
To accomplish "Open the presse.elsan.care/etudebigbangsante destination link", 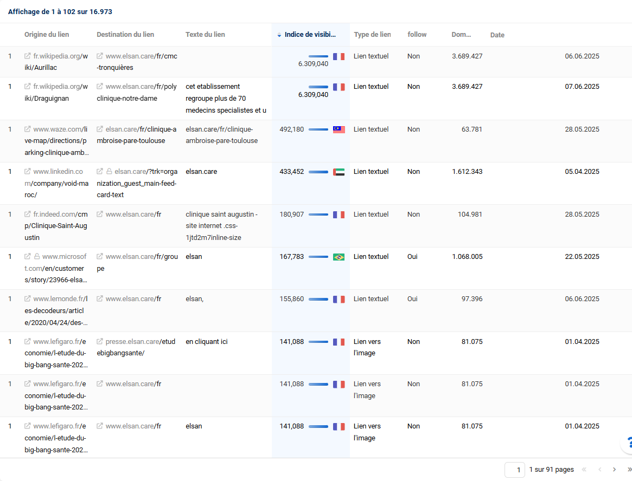I will (136, 347).
